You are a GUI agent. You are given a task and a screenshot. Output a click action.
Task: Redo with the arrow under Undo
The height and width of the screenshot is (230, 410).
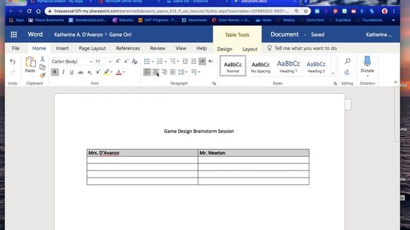(13, 72)
